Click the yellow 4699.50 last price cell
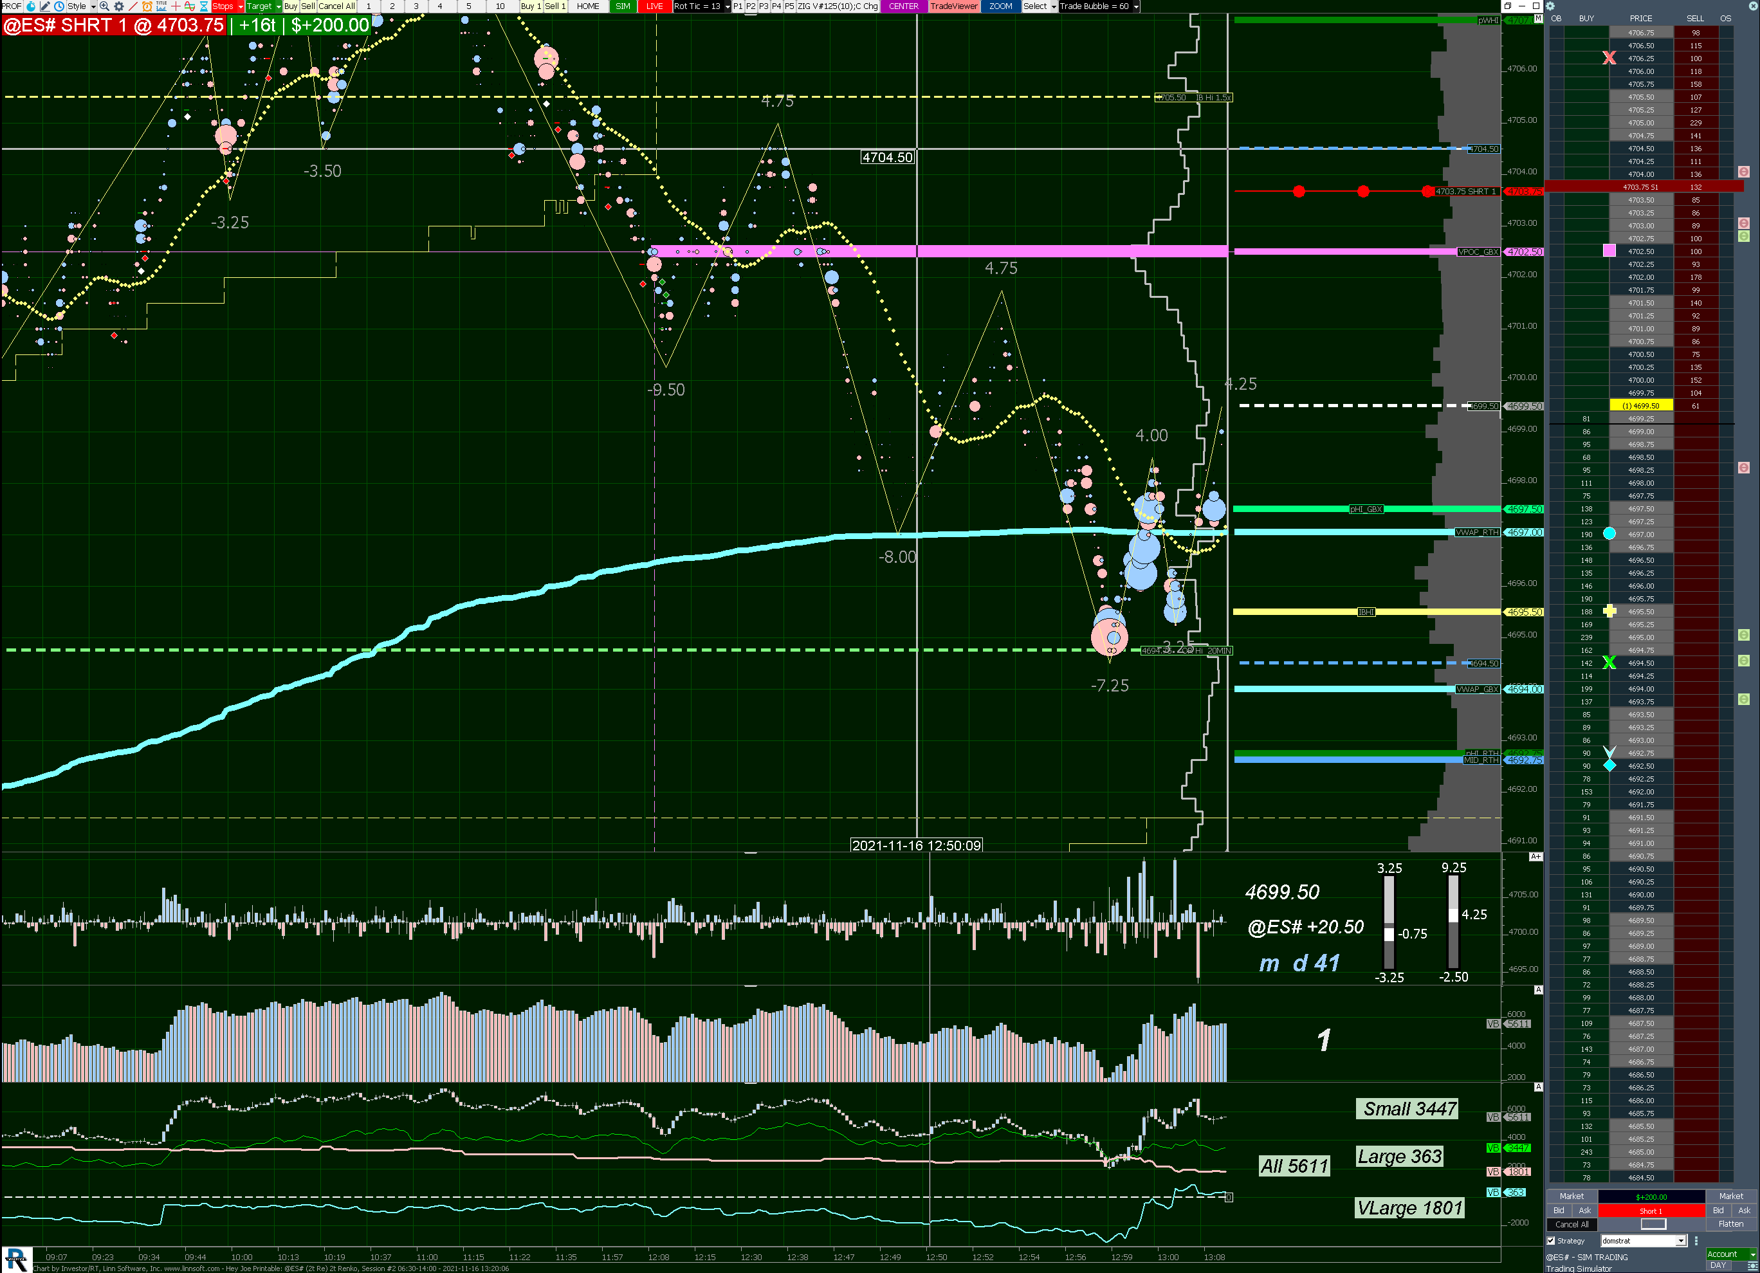1760x1273 pixels. click(x=1640, y=406)
